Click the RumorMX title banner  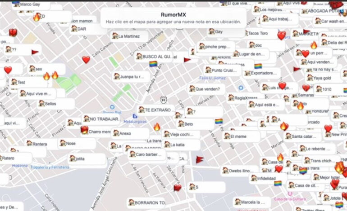point(173,18)
